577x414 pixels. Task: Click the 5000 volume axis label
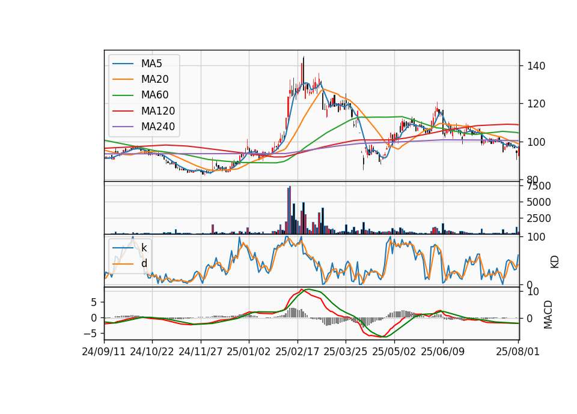539,202
